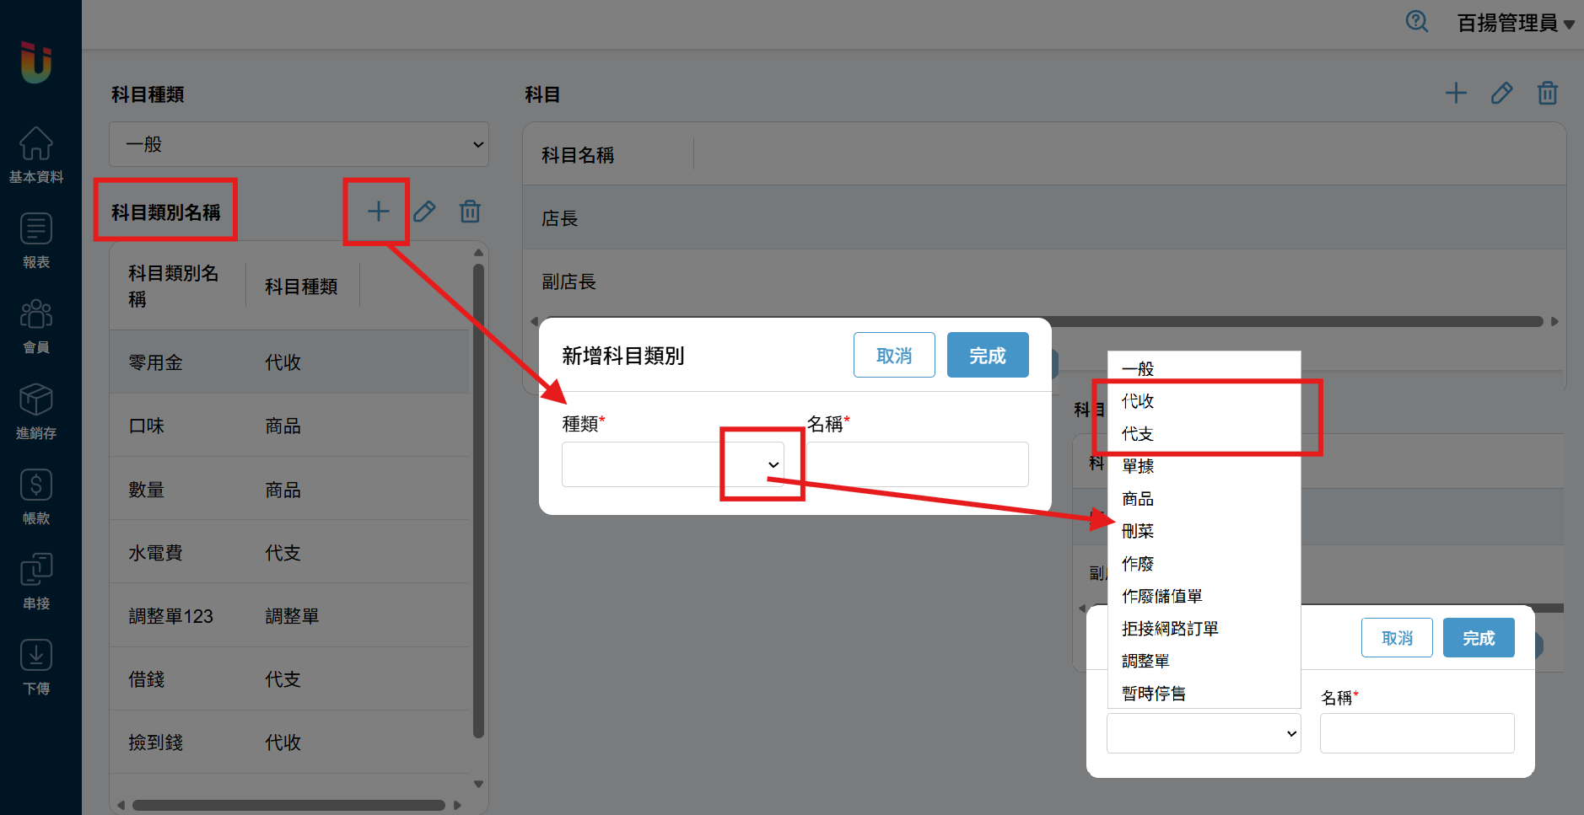Expand the 科目種類 dropdown showing 一般
The image size is (1584, 815).
pos(299,144)
